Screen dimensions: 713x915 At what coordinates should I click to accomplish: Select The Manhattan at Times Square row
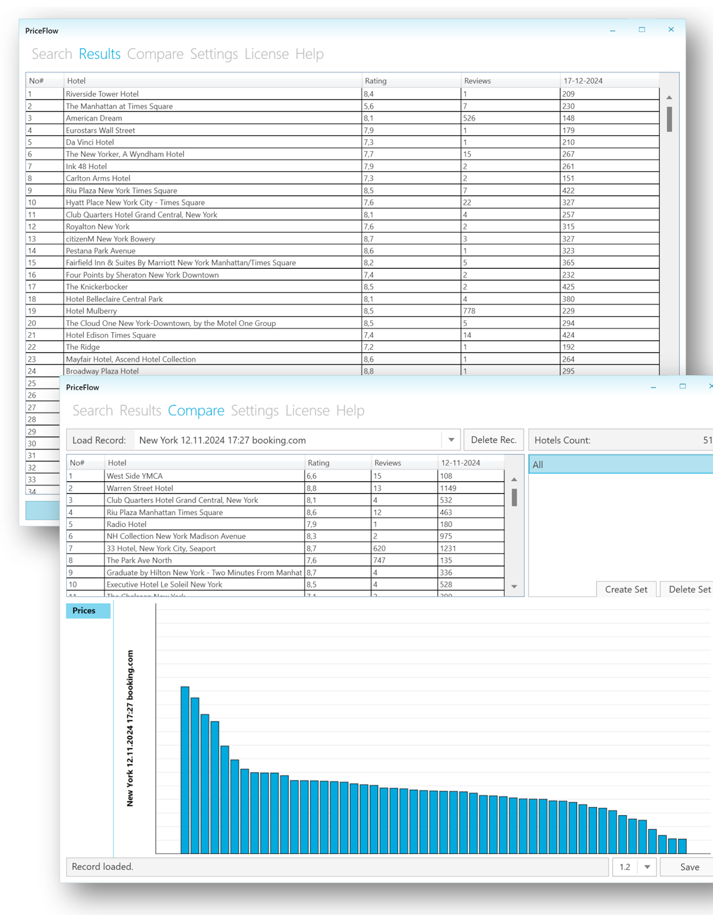pos(343,106)
